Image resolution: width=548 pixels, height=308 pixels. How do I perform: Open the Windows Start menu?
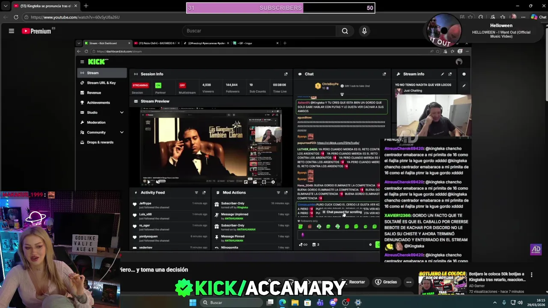pos(193,302)
